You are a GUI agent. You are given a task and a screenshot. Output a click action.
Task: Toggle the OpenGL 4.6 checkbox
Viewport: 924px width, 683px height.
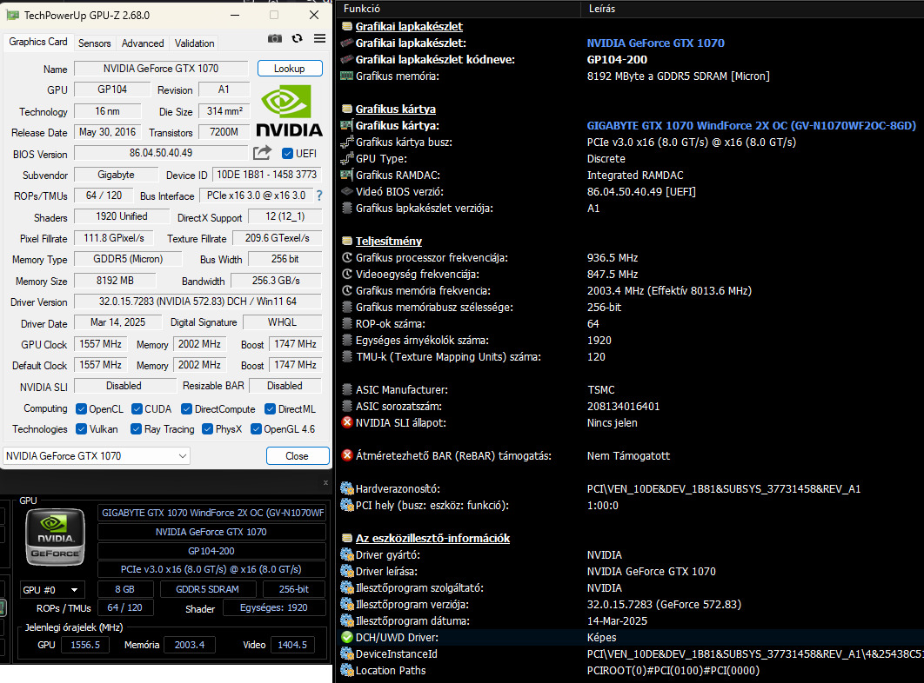[x=256, y=428]
